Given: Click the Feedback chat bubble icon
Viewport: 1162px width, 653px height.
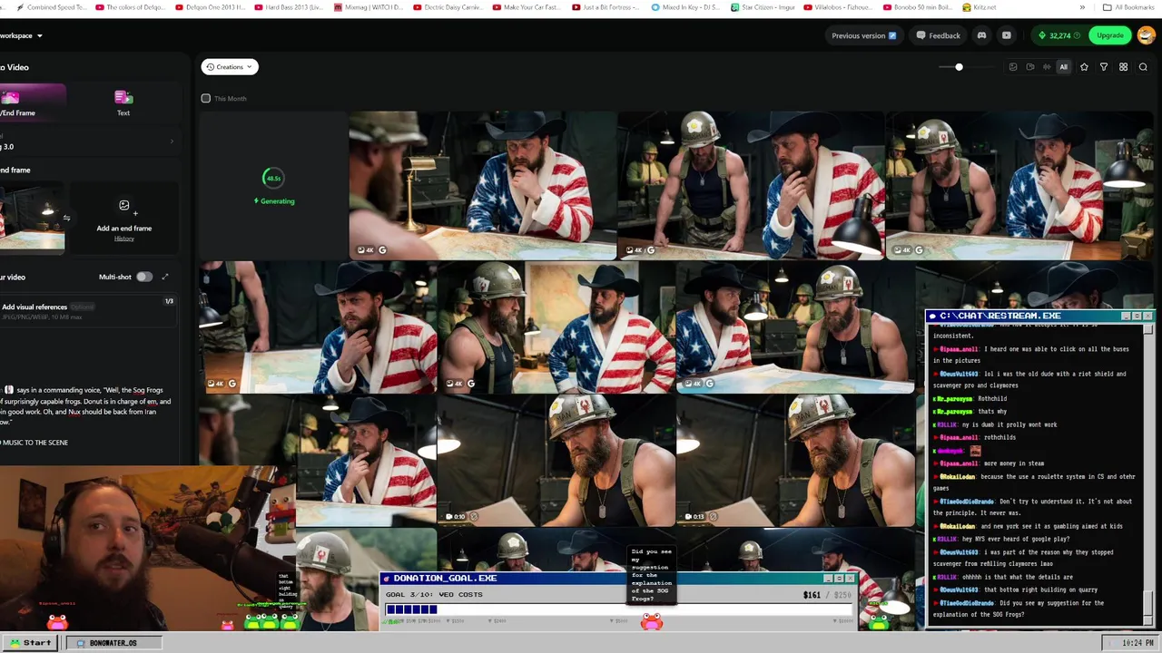Looking at the screenshot, I should [x=921, y=35].
